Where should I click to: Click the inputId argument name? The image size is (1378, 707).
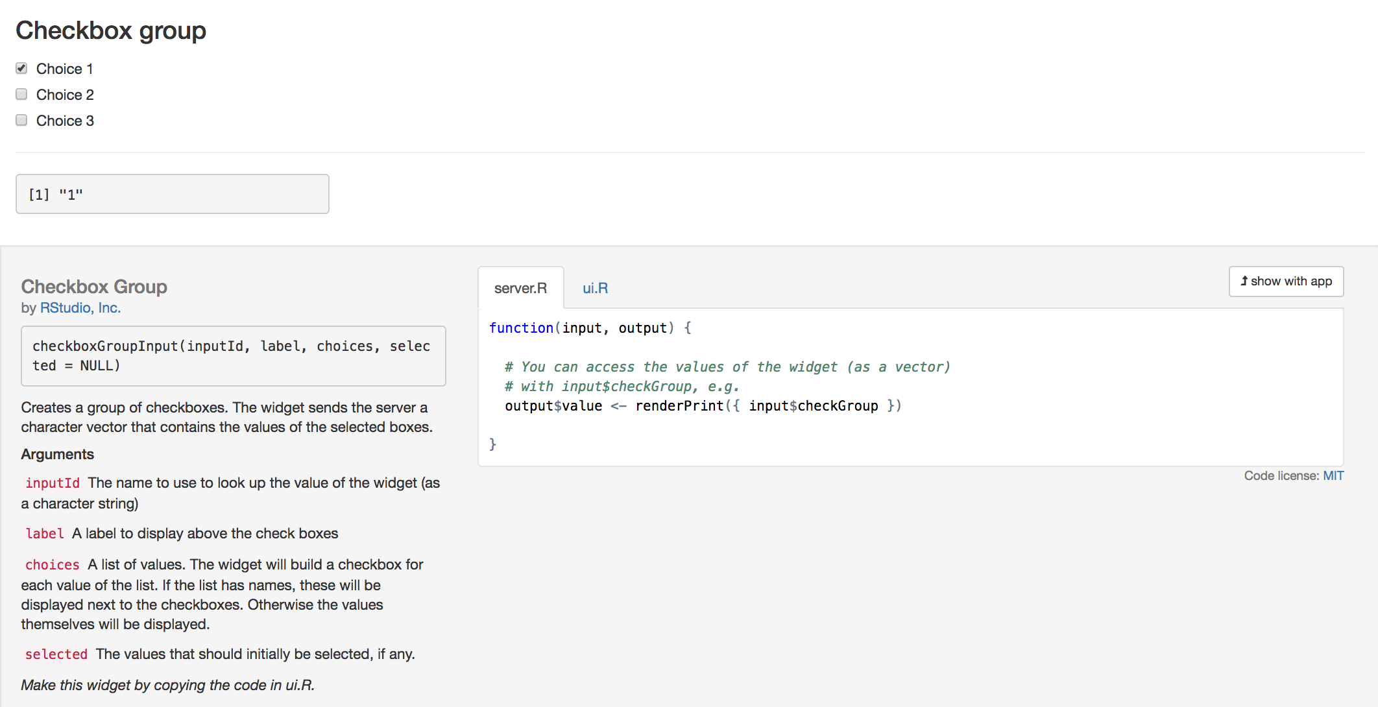coord(53,483)
